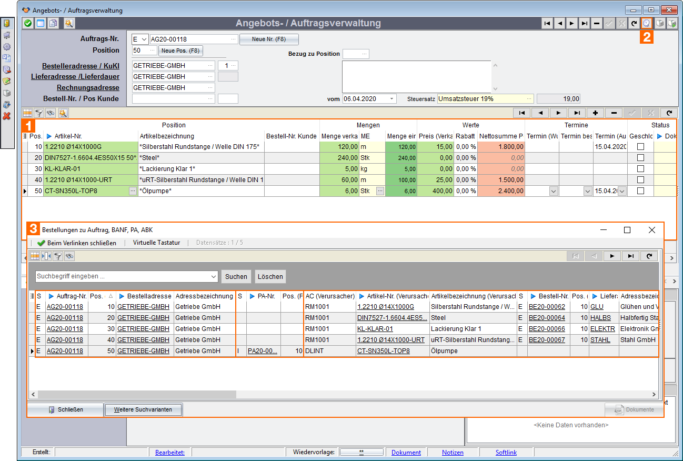Viewport: 683px width, 461px height.
Task: Click delete record minus in main header toolbar
Action: click(x=596, y=23)
